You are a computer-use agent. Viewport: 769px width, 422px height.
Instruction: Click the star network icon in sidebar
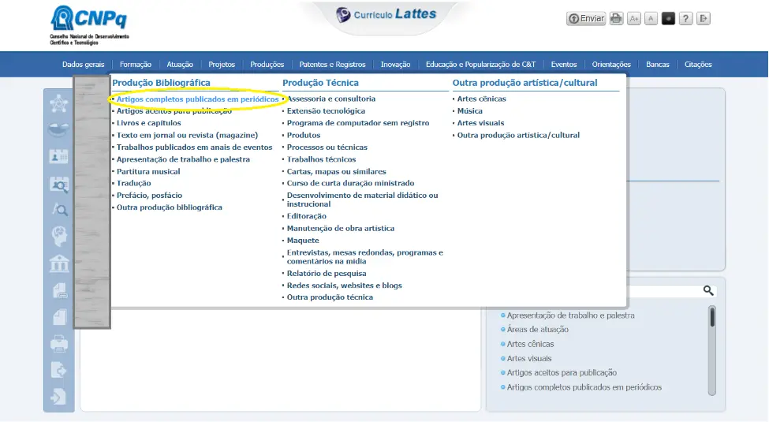coord(59,103)
